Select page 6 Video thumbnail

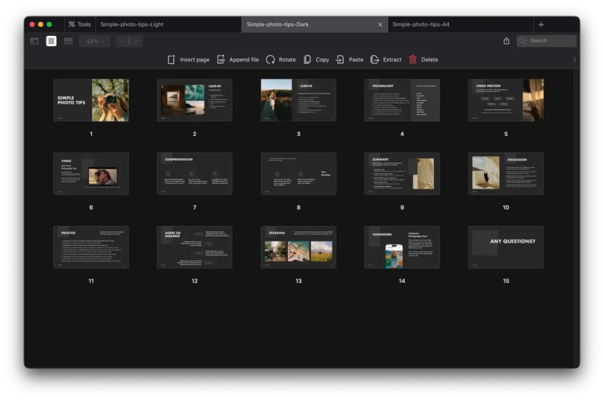tap(91, 173)
